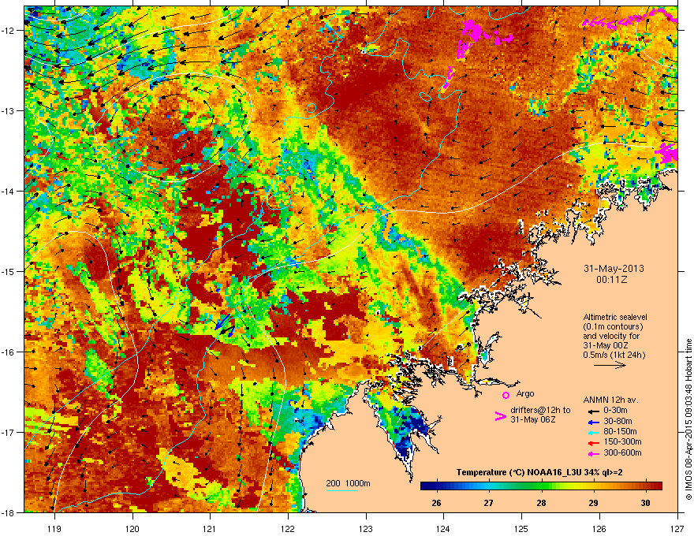Click the latitude axis label -13
The width and height of the screenshot is (694, 536).
(x=9, y=111)
